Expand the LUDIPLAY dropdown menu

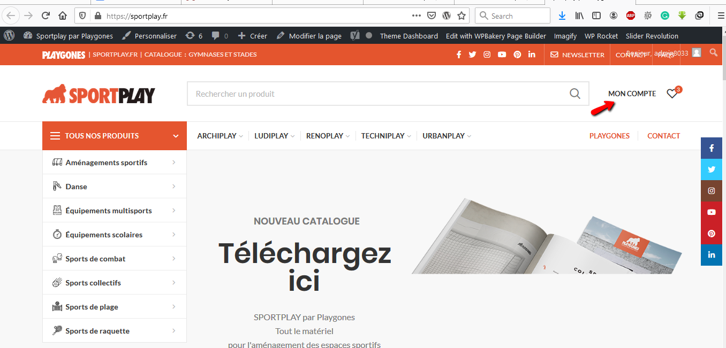pos(275,136)
